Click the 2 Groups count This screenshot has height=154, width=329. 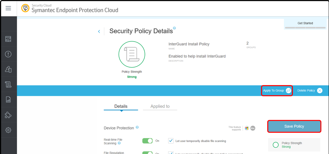point(248,44)
